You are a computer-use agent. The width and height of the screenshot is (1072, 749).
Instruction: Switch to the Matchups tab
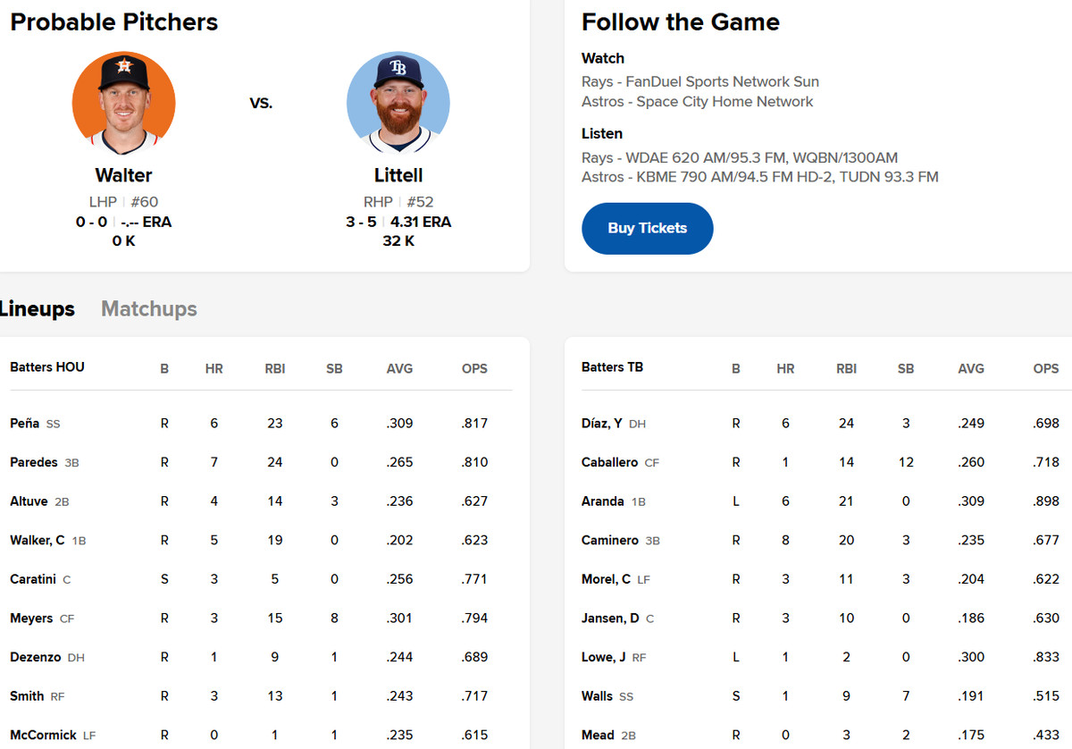click(148, 309)
